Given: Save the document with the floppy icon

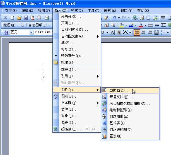Looking at the screenshot, I should tap(26, 18).
